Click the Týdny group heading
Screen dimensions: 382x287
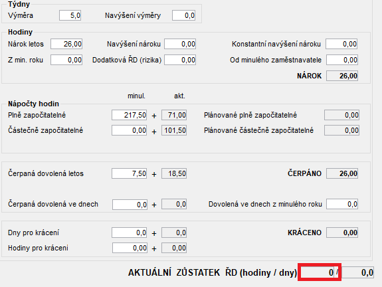pos(19,4)
